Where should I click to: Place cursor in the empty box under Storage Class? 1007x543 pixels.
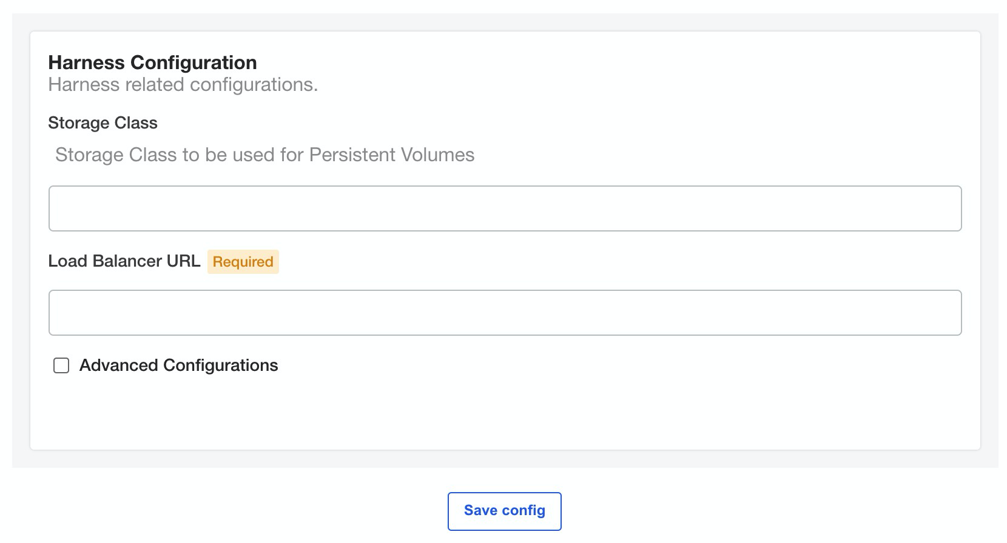[x=505, y=208]
